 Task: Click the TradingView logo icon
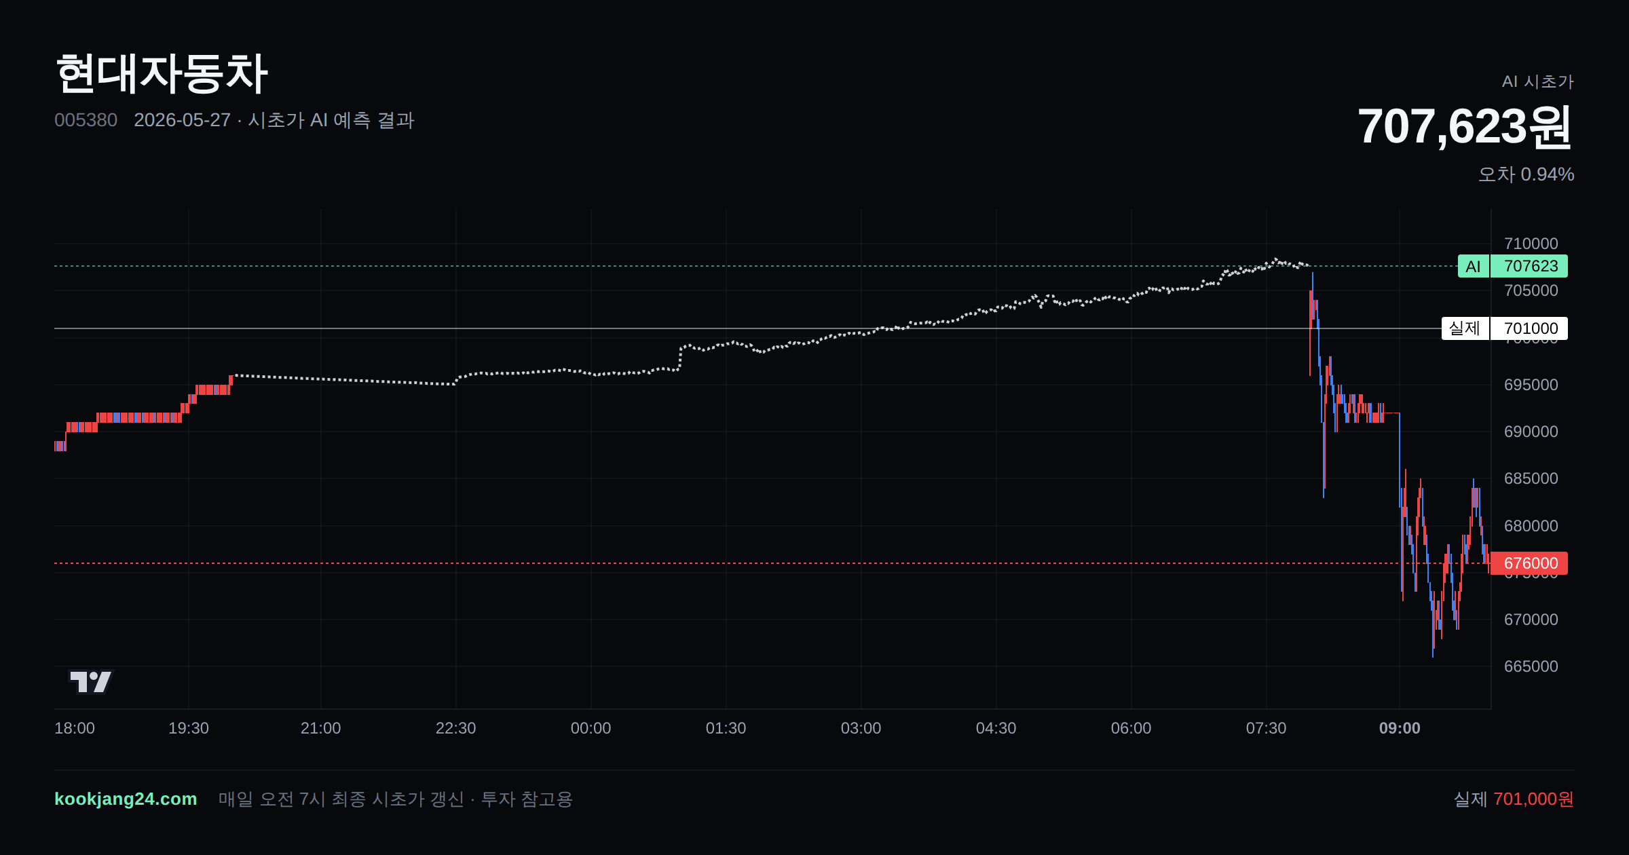tap(91, 681)
